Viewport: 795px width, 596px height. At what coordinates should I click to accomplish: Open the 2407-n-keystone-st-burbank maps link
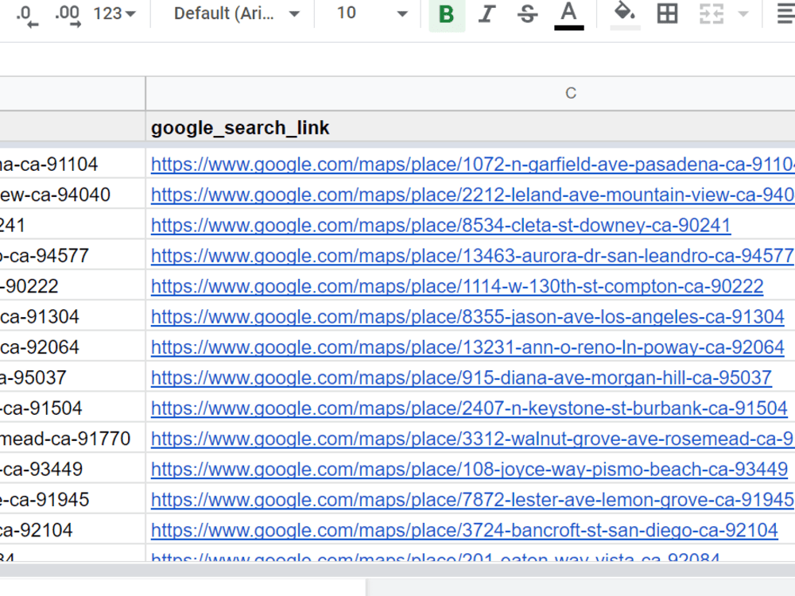(469, 408)
